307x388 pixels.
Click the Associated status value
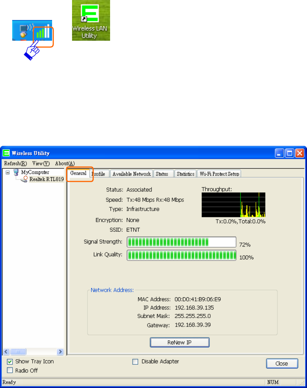[x=139, y=190]
